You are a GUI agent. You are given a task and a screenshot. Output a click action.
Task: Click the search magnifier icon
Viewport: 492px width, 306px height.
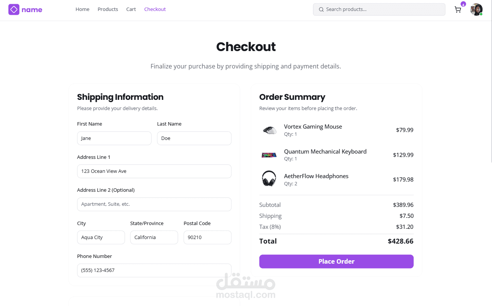[321, 9]
